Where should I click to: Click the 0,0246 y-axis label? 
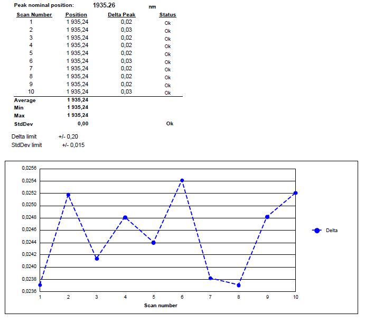29,229
